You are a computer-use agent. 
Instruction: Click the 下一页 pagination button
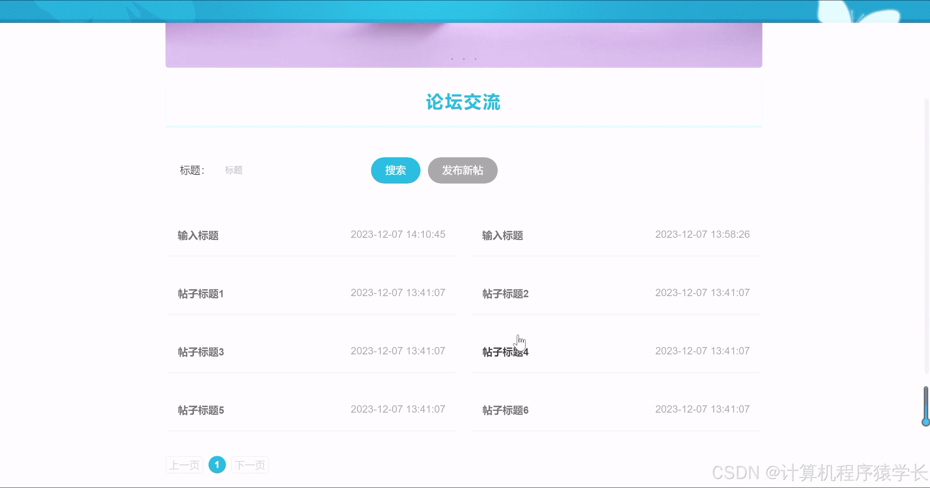(250, 464)
